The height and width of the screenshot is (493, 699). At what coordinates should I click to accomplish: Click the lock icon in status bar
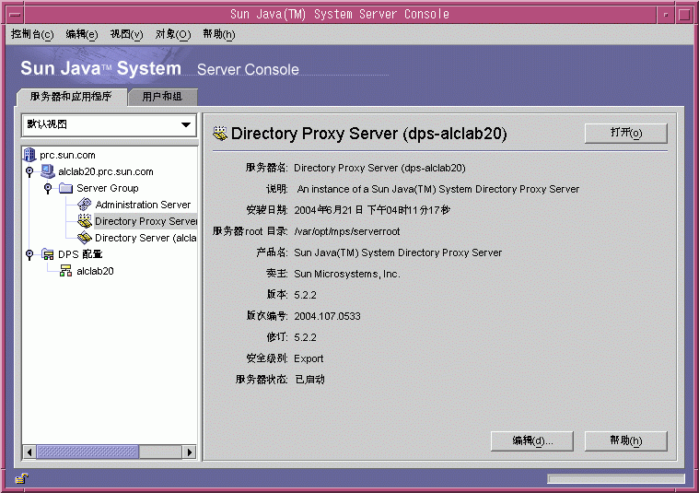click(x=21, y=478)
